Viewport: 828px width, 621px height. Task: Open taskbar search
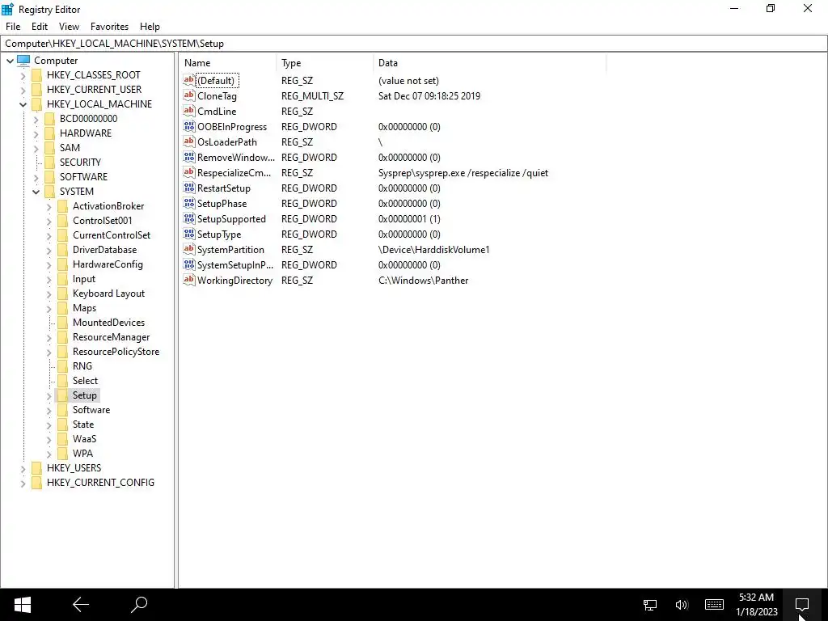point(139,605)
